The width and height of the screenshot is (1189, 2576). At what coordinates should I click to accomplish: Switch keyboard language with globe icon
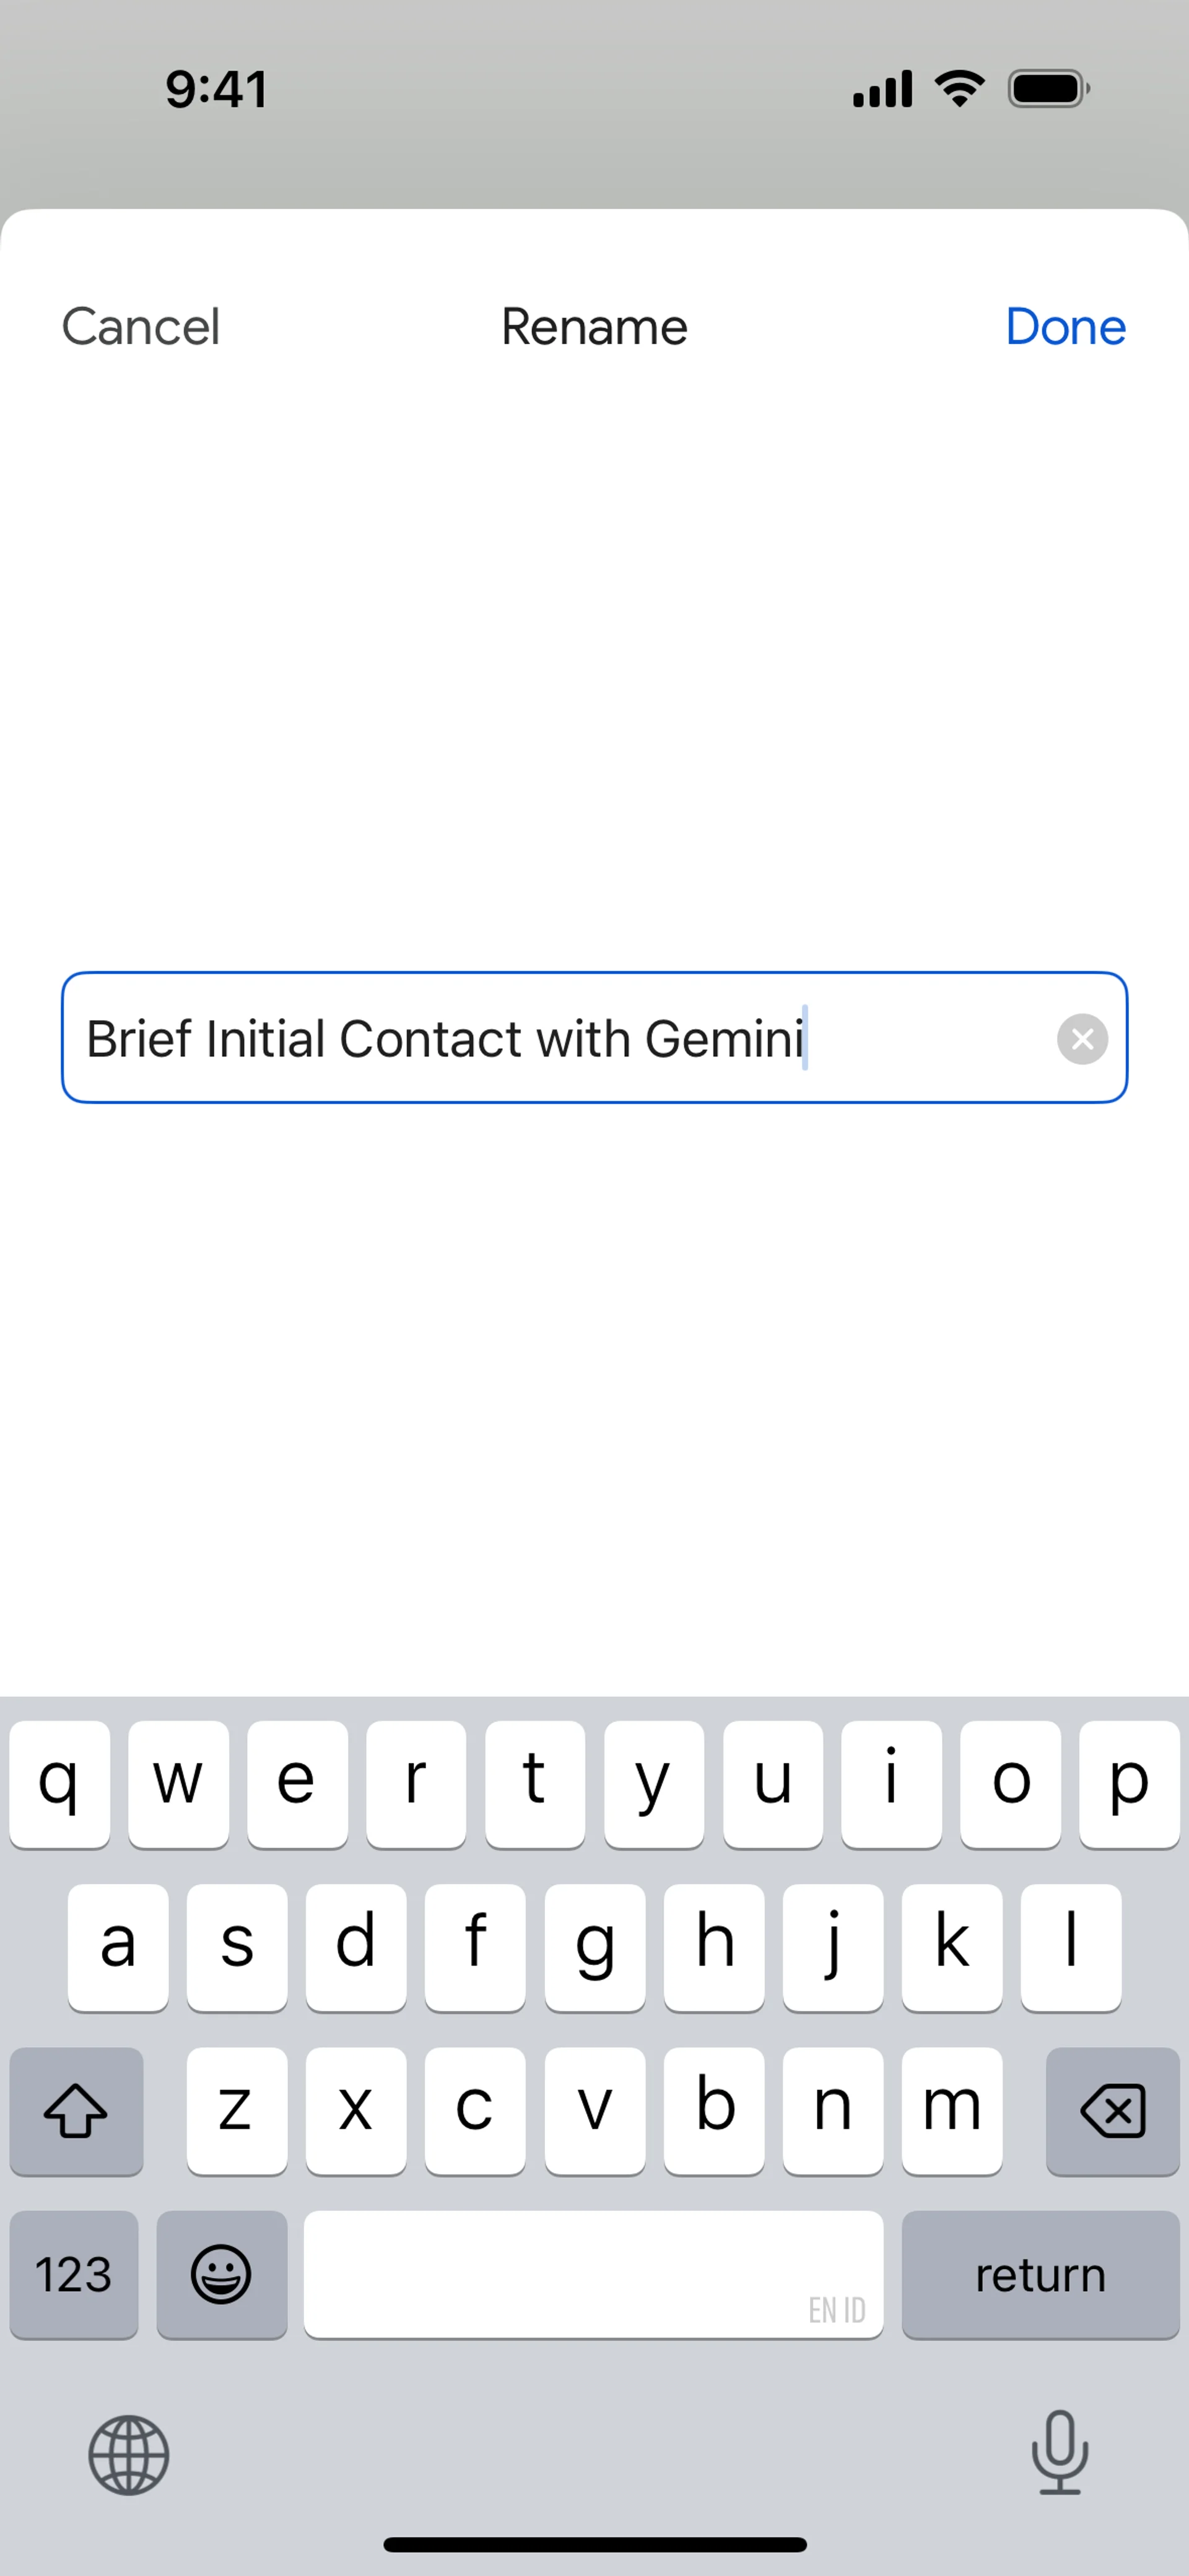tap(128, 2455)
